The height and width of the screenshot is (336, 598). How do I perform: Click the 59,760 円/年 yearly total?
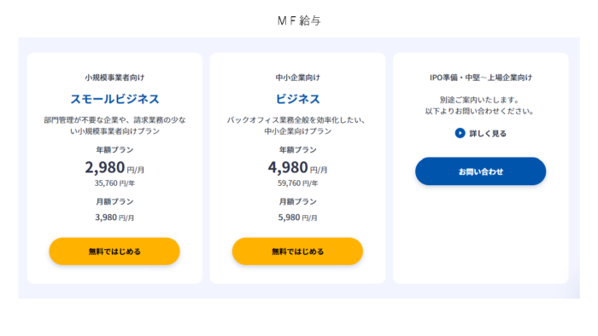[298, 183]
